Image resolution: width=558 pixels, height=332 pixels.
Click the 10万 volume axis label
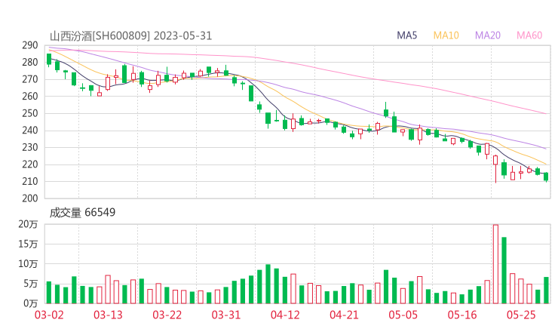pyautogui.click(x=28, y=264)
